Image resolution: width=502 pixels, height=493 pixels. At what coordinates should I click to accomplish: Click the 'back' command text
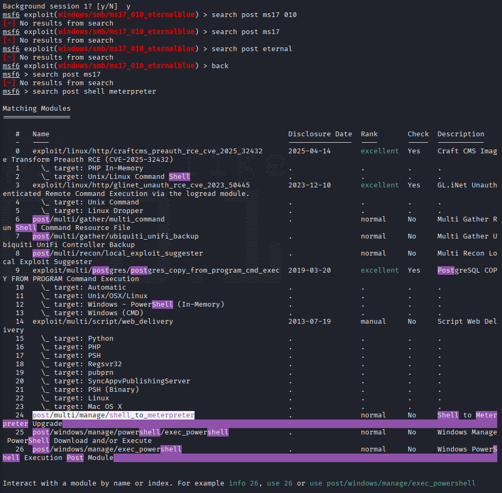pos(220,66)
